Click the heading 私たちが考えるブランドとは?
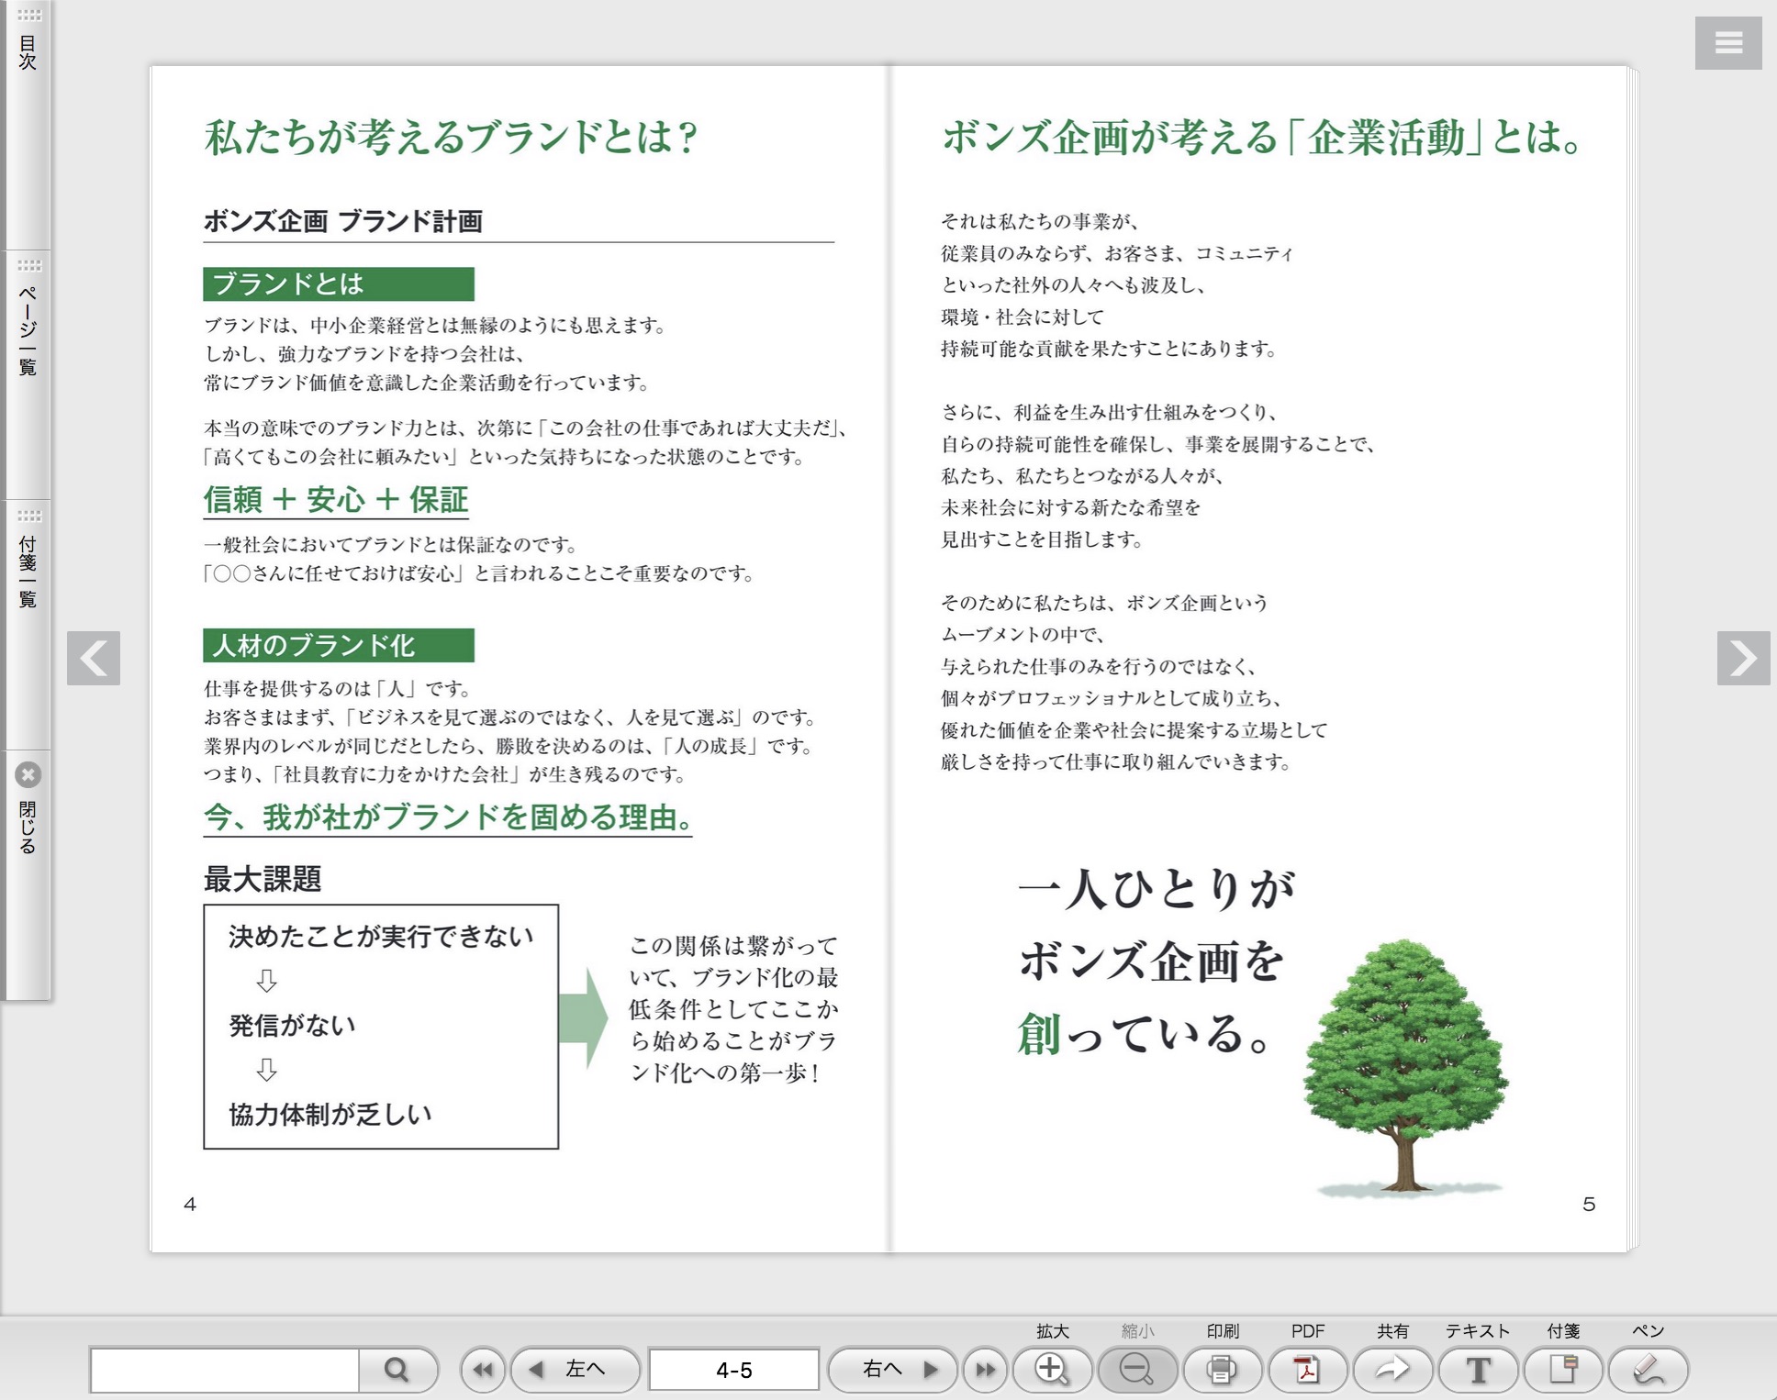Screen dimensions: 1777x1400 click(x=451, y=138)
